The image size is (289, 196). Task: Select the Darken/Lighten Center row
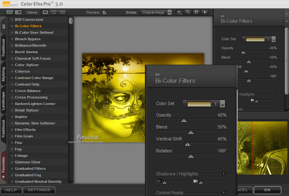click(x=38, y=104)
